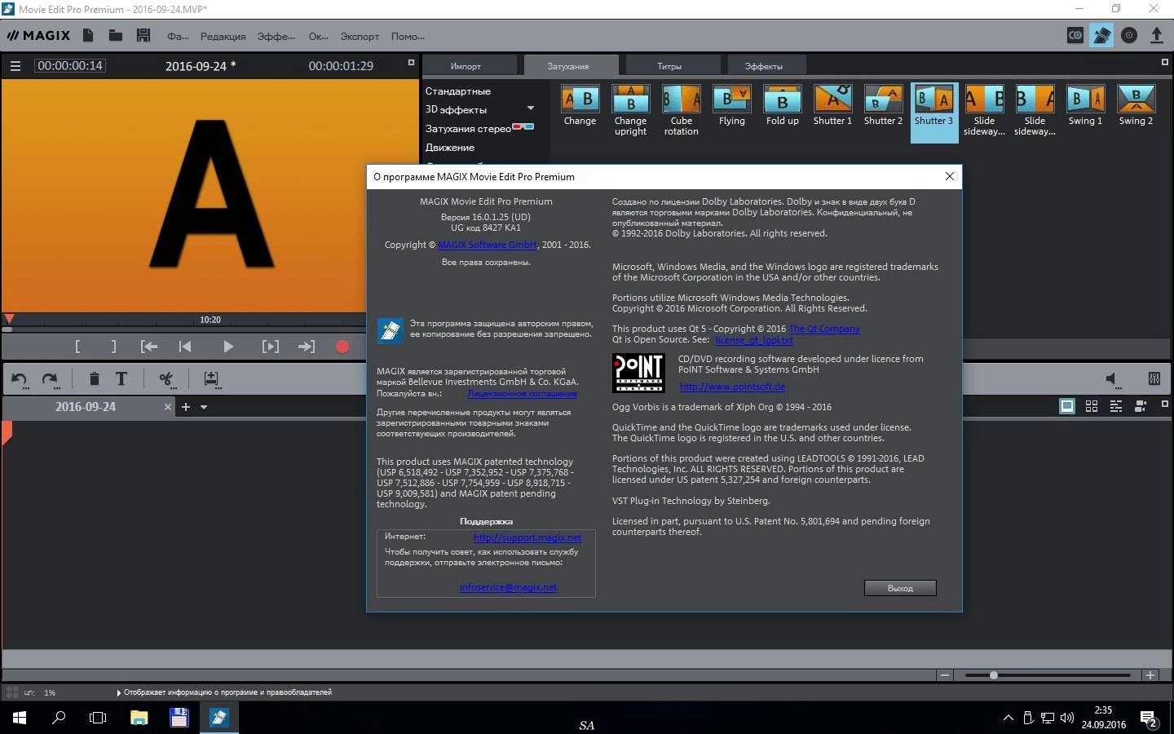
Task: Switch to scene overview grid view
Action: pyautogui.click(x=1092, y=406)
